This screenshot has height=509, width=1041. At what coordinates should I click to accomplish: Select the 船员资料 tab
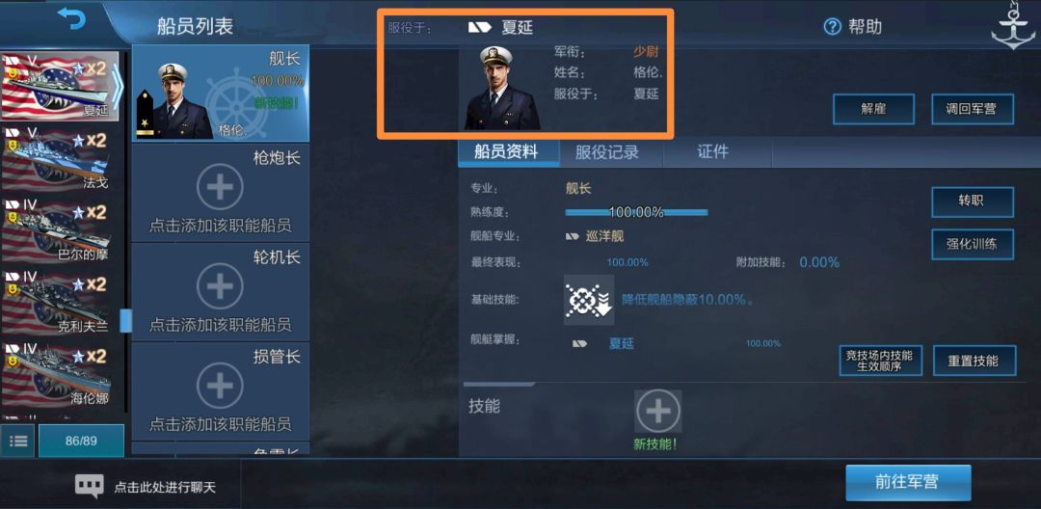click(506, 152)
